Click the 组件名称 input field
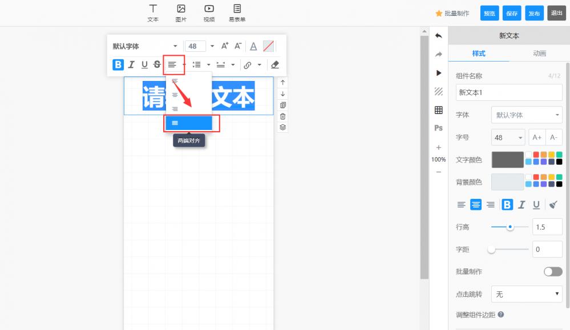Image resolution: width=570 pixels, height=330 pixels. pyautogui.click(x=509, y=92)
